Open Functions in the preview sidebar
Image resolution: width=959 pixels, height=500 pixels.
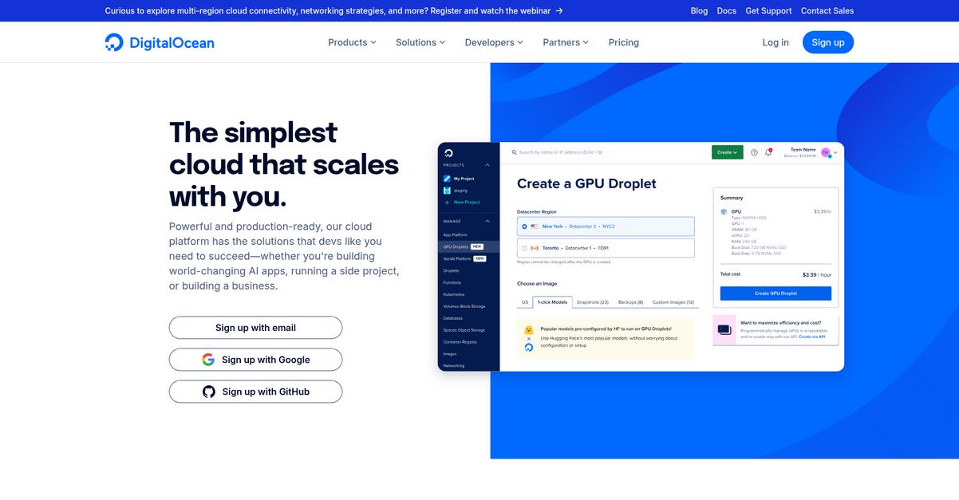452,282
